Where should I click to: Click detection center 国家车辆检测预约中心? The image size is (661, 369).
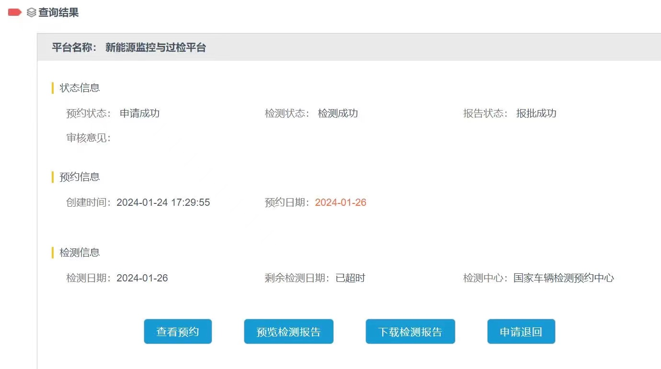click(564, 278)
